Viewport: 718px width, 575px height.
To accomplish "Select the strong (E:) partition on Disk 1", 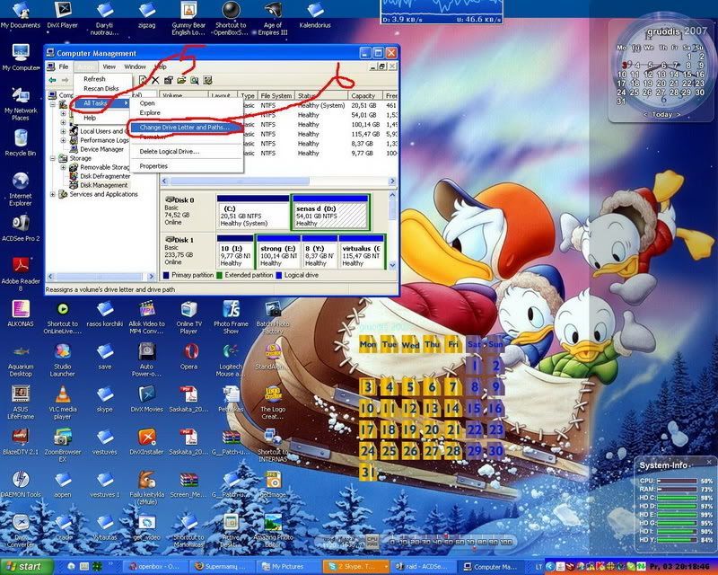I will 278,252.
